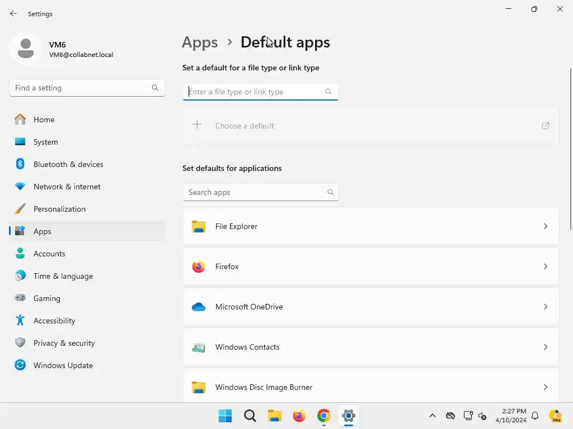Select Bluetooth & devices in sidebar

point(87,164)
